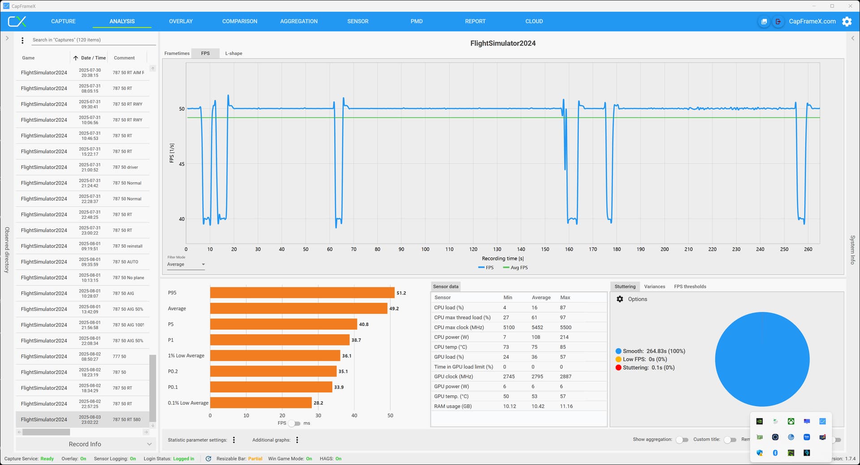Screen dimensions: 860x465
Task: Open the captures list three-dot menu
Action: pos(22,40)
